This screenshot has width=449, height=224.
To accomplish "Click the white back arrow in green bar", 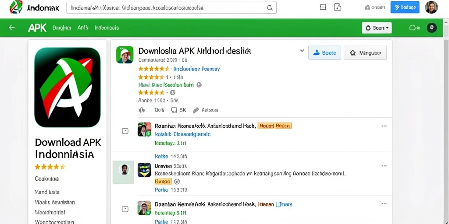I will pyautogui.click(x=11, y=28).
